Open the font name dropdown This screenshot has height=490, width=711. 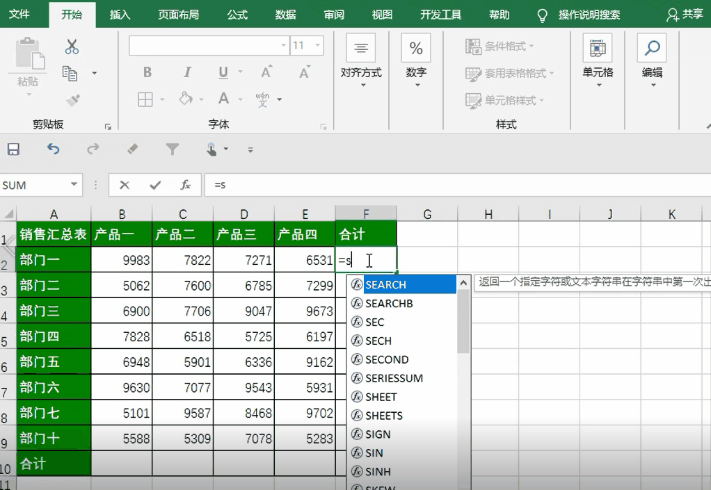coord(283,46)
